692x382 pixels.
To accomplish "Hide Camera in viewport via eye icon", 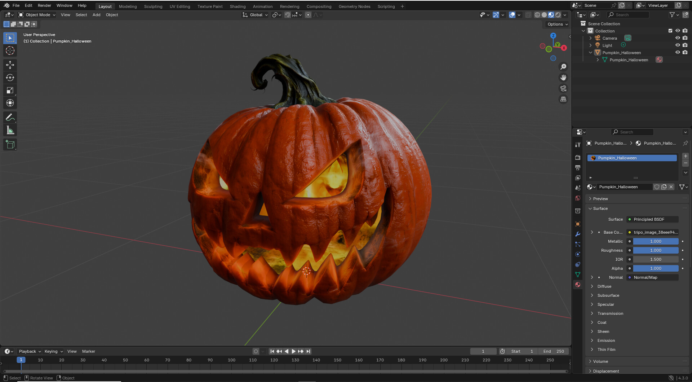I will click(678, 38).
